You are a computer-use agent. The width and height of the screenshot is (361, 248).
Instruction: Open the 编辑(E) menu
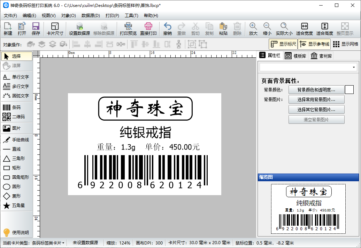click(29, 16)
